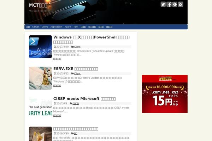Open the Twitter social icon
212x141 pixels.
[x=163, y=4]
